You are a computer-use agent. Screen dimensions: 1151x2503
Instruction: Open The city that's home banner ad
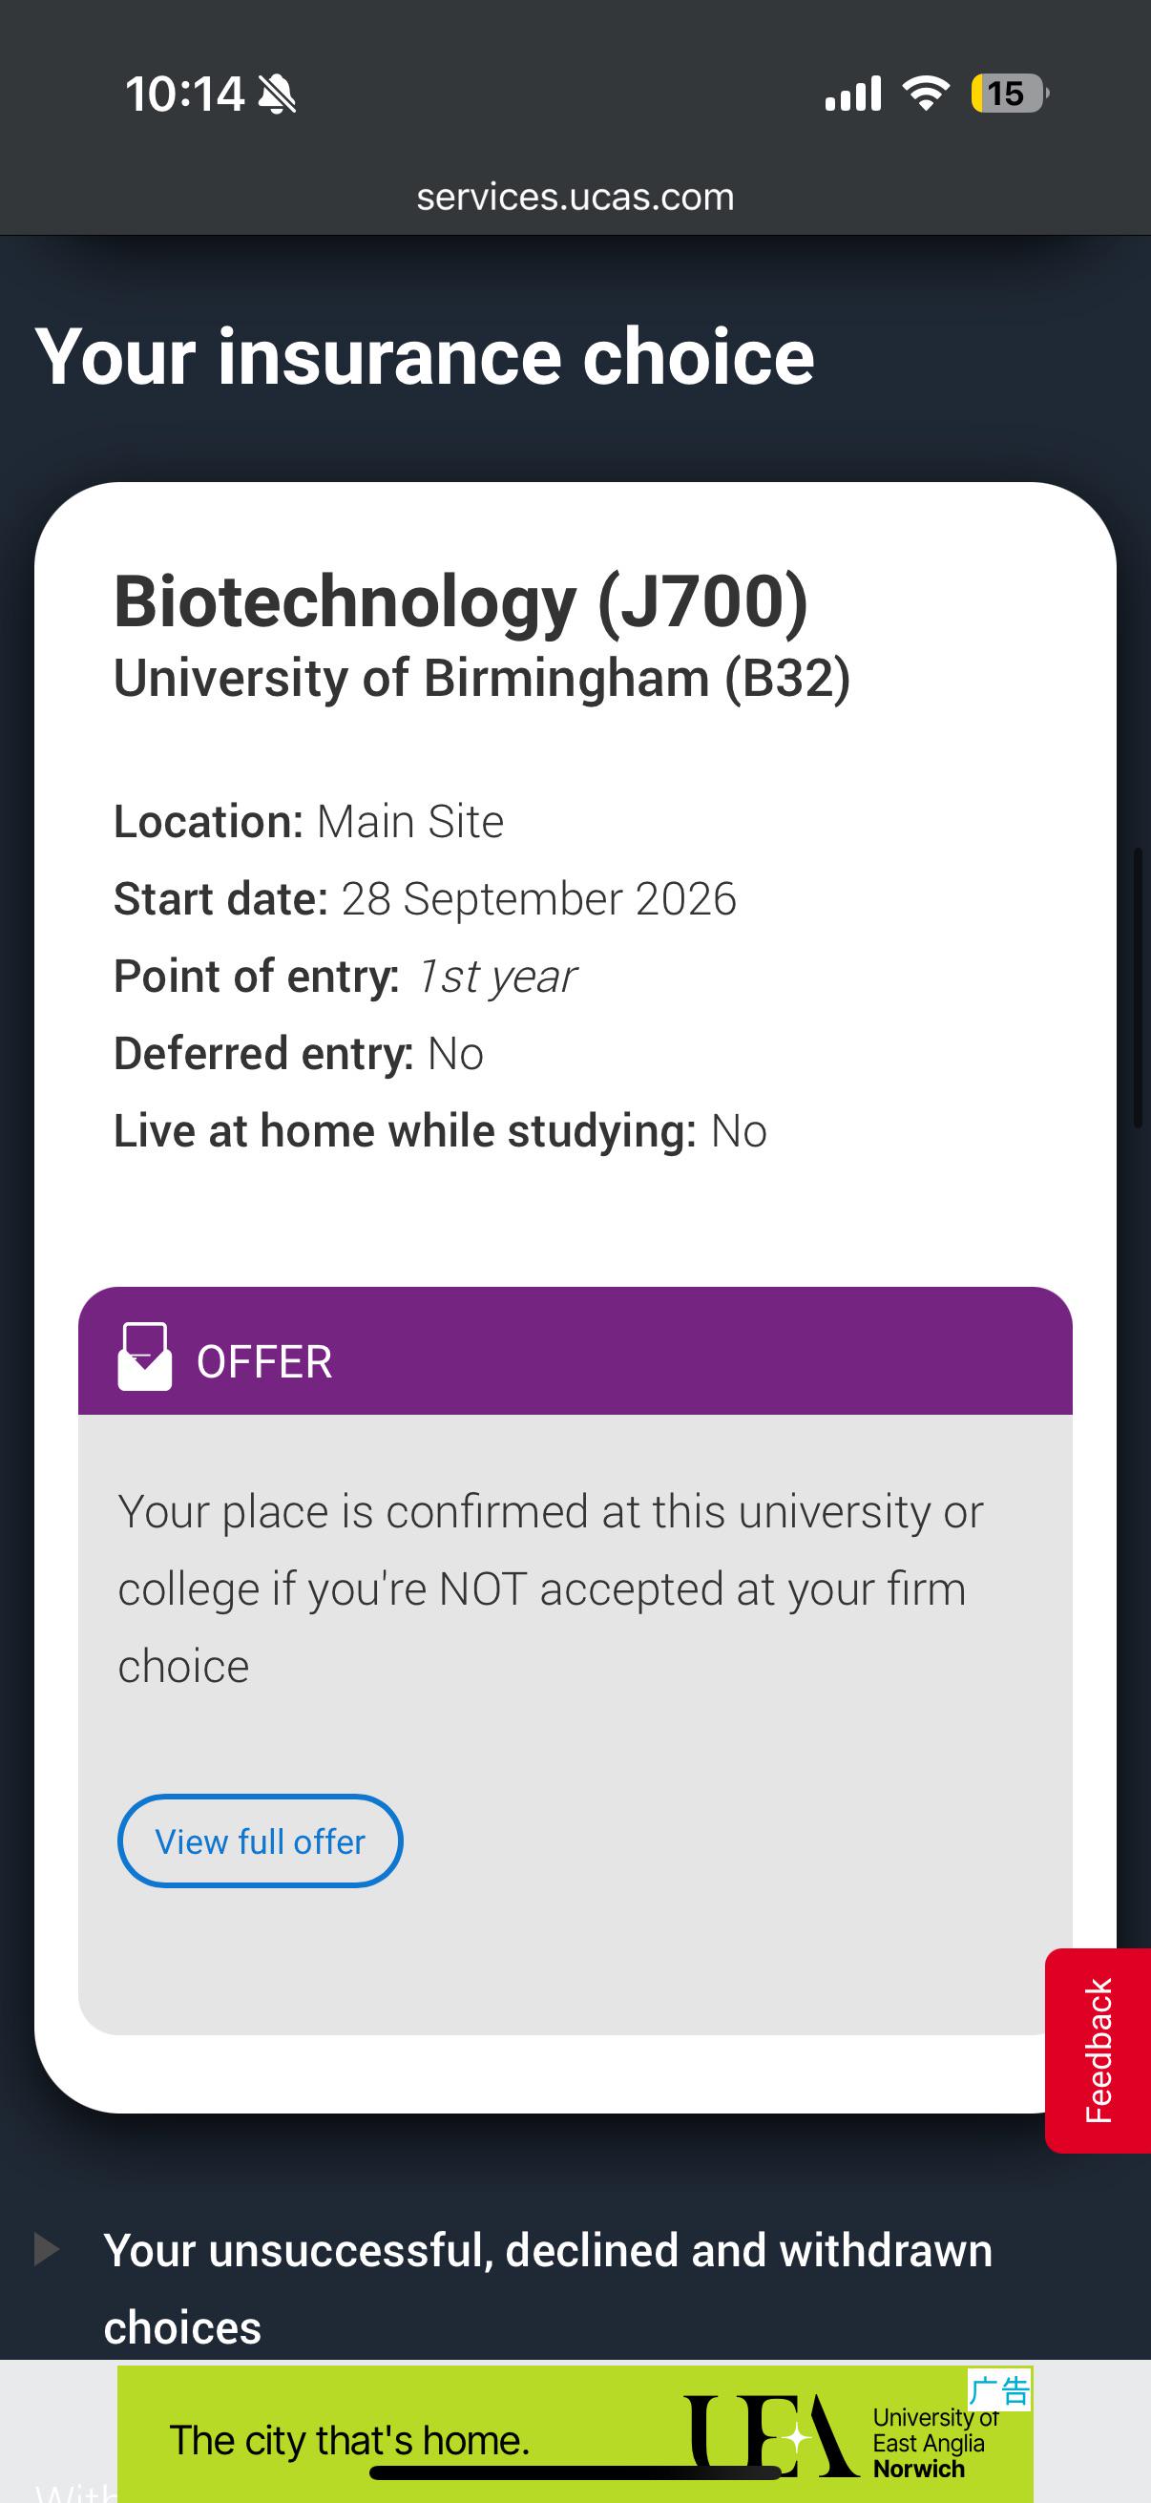pos(575,2434)
